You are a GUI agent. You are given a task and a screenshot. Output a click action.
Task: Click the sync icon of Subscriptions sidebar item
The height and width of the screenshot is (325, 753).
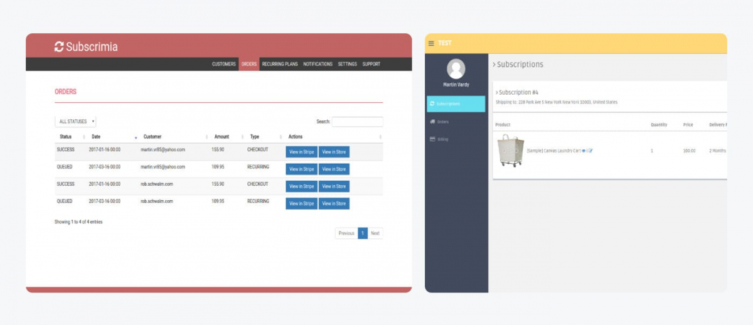click(432, 104)
